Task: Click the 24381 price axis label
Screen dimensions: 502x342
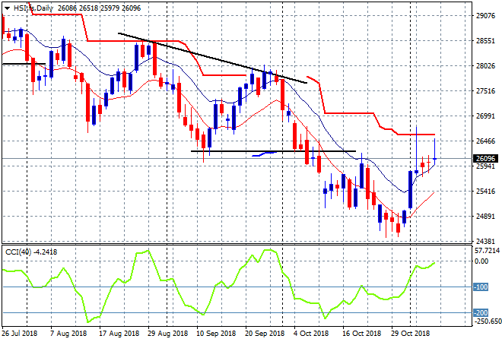Action: [485, 241]
